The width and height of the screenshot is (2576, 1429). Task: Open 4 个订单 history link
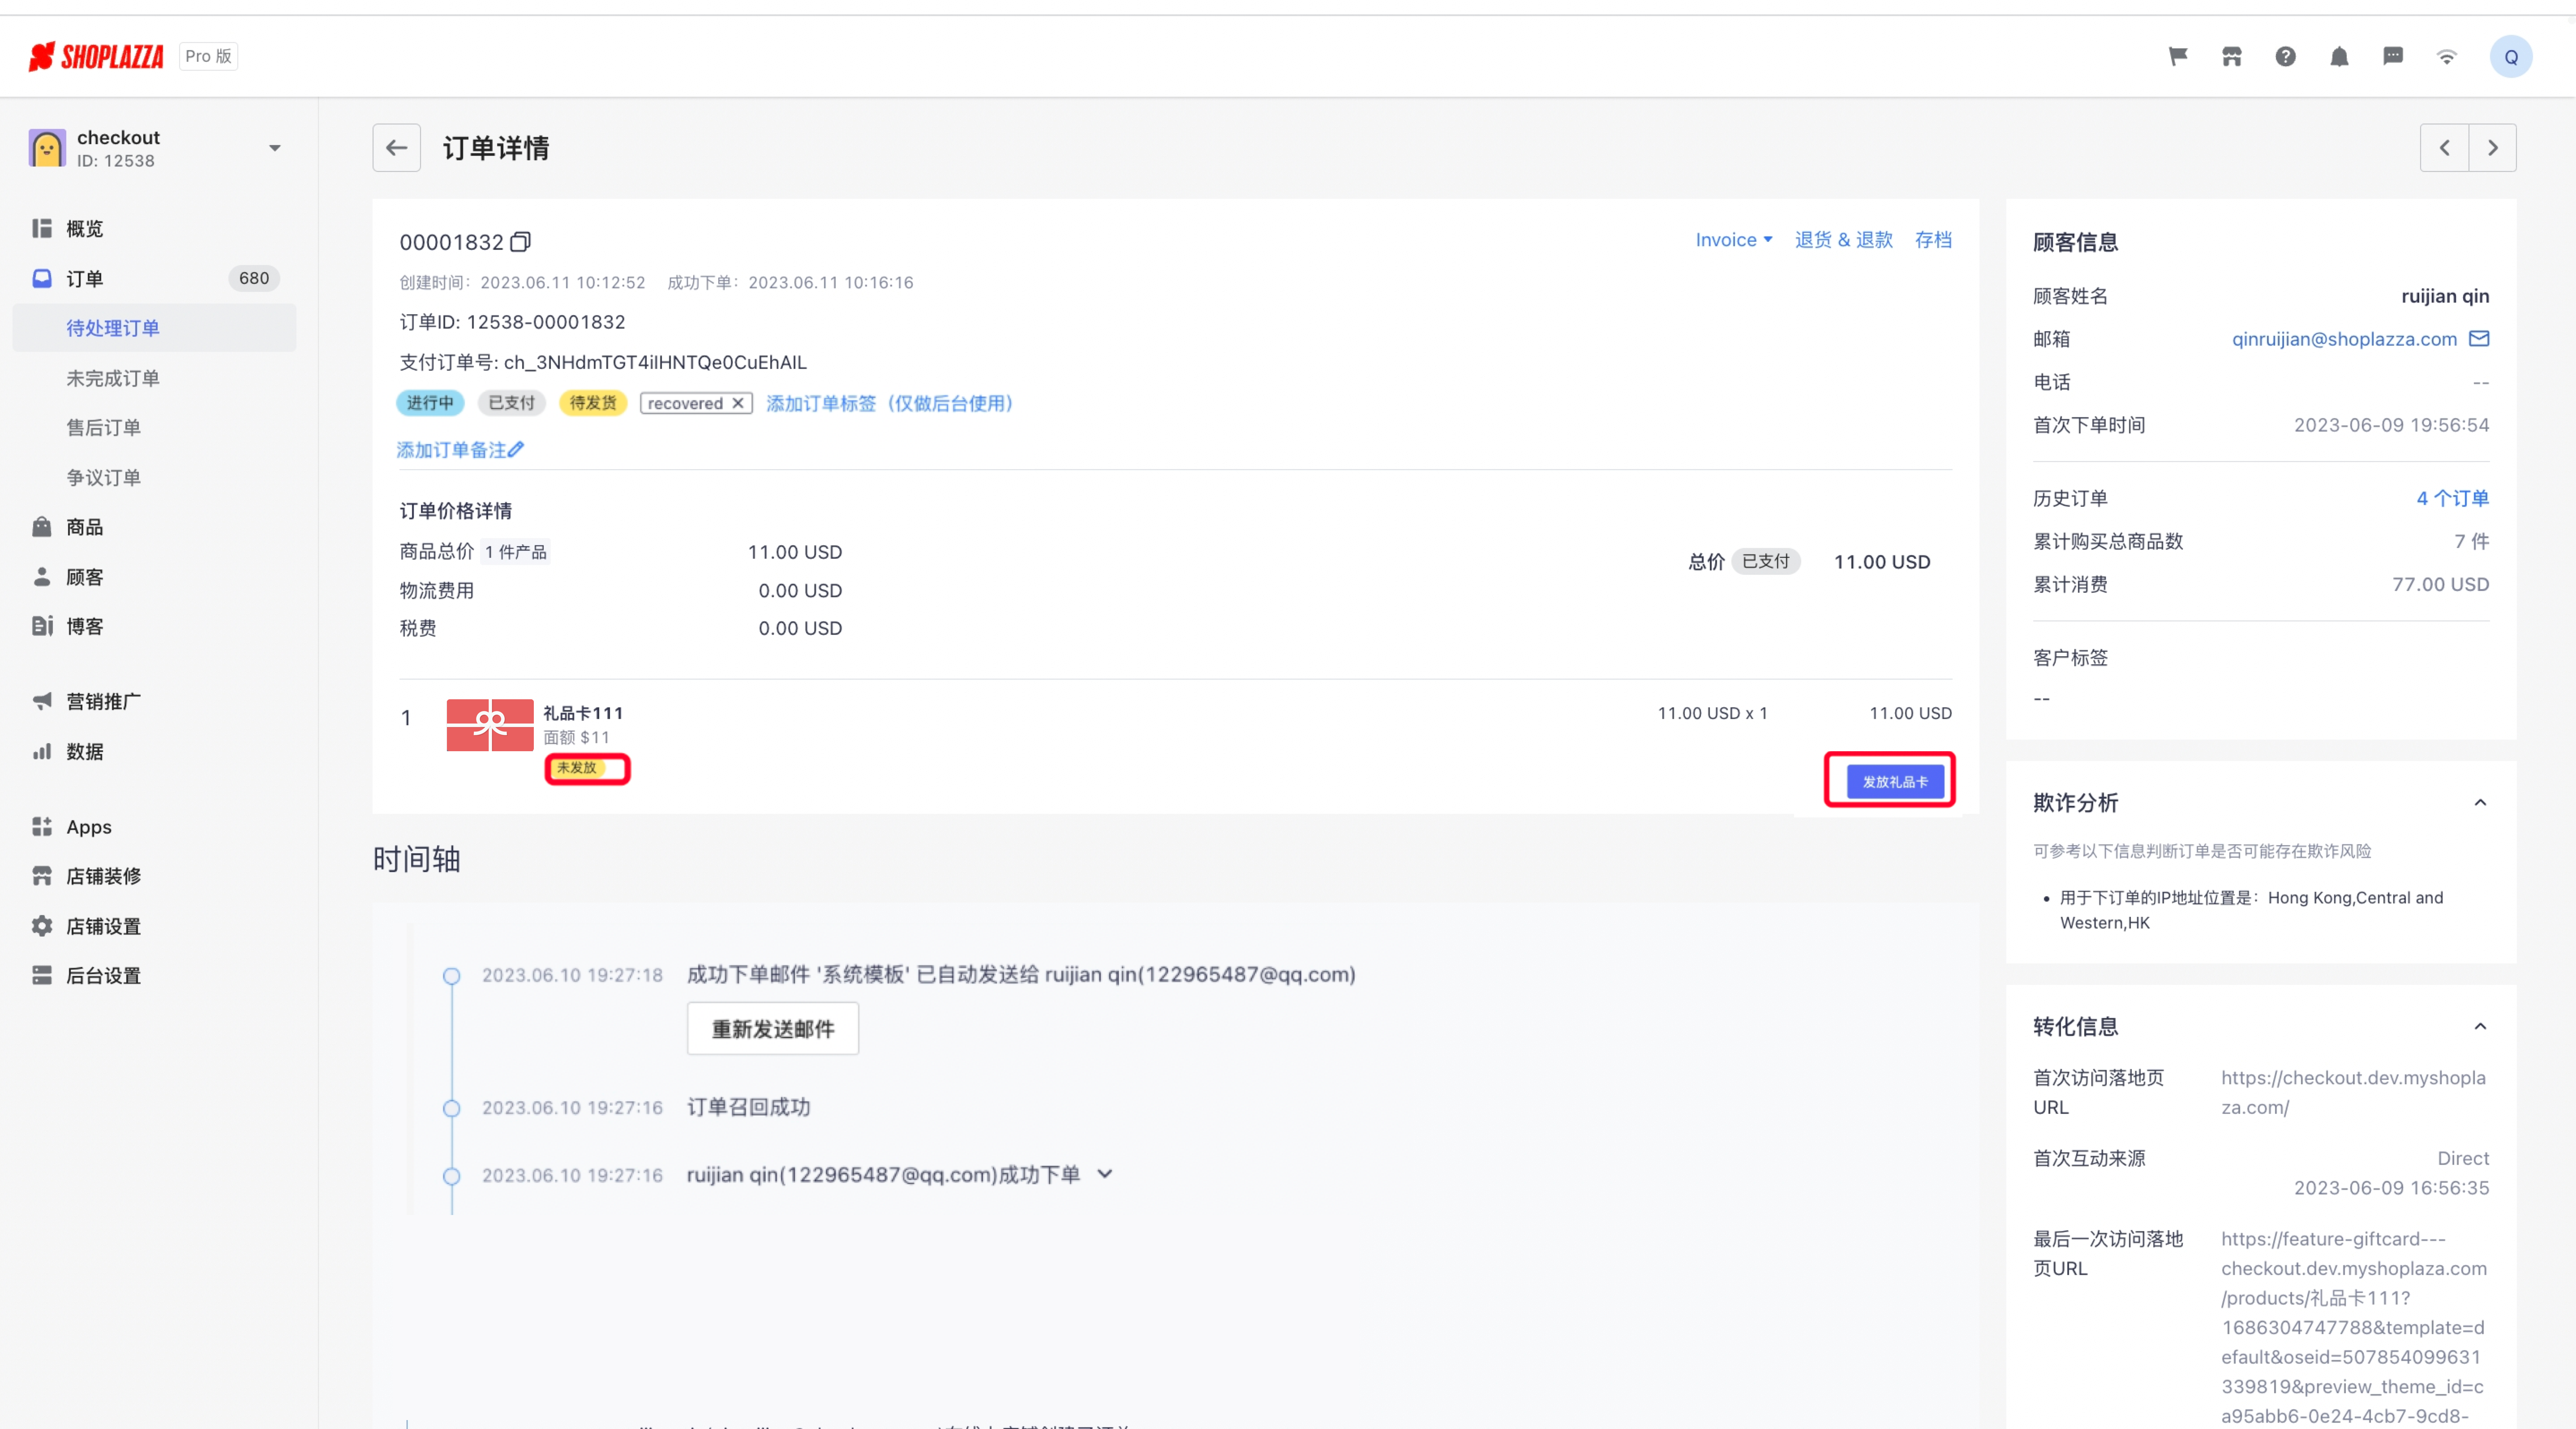point(2452,498)
